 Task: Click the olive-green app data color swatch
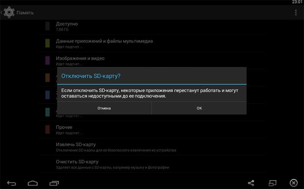pyautogui.click(x=47, y=43)
